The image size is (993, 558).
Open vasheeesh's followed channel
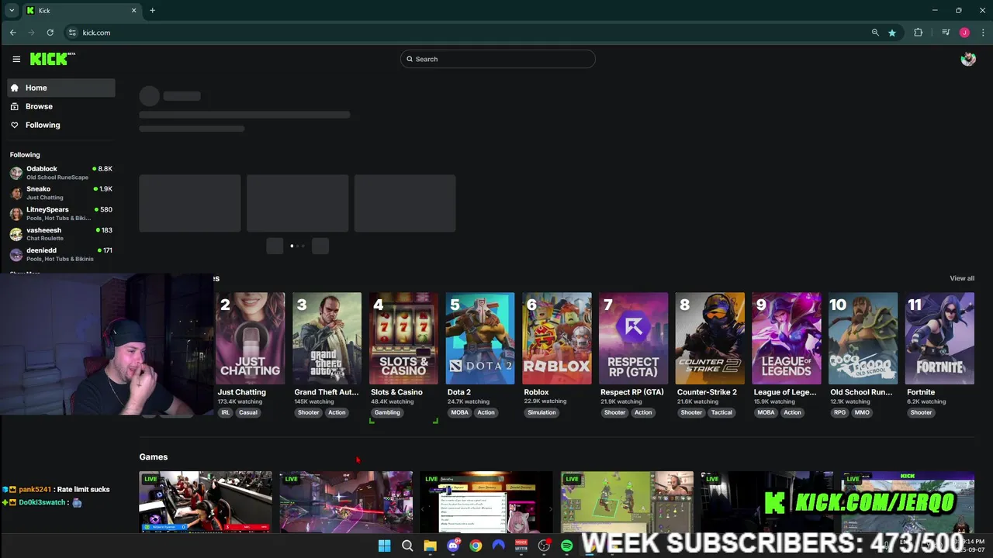point(61,233)
